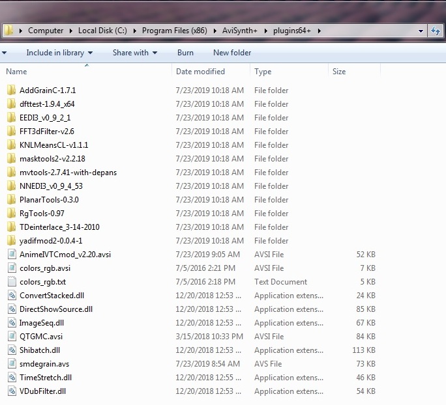Go to Program Files (x86) breadcrumb
446x405 pixels.
point(174,31)
